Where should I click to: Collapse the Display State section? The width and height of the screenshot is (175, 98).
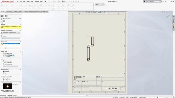[21, 42]
